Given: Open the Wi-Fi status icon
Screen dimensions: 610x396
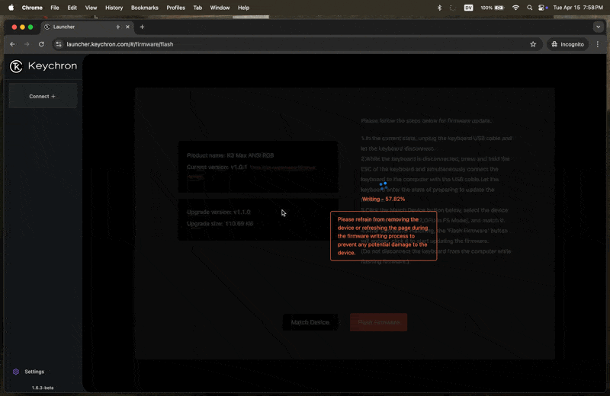Looking at the screenshot, I should coord(515,8).
